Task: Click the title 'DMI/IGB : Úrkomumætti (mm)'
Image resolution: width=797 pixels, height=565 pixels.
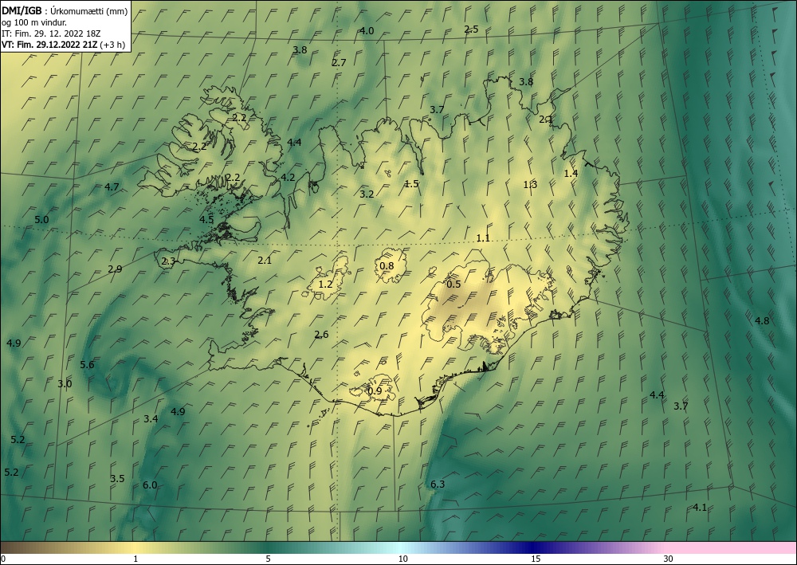Action: tap(65, 11)
